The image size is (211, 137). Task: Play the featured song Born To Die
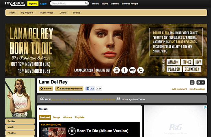[72, 131]
